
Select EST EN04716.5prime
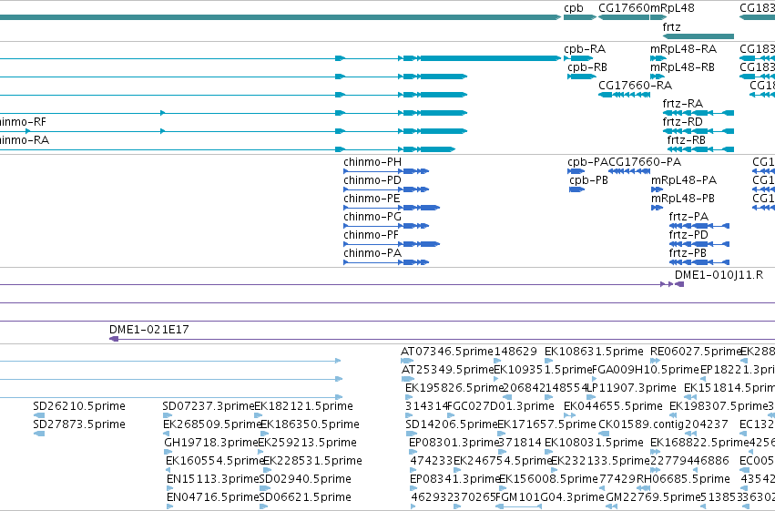click(x=170, y=506)
